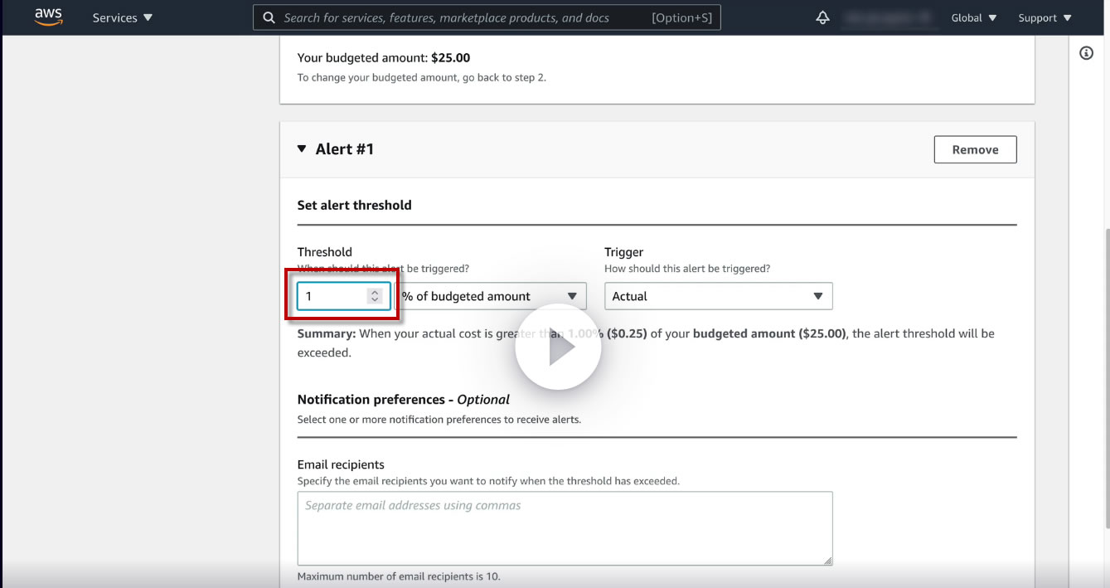Focus the AWS services search box

[x=464, y=17]
